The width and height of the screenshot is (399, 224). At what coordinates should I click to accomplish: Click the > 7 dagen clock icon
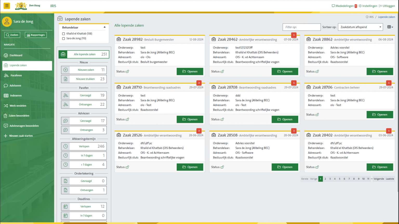[x=65, y=164]
